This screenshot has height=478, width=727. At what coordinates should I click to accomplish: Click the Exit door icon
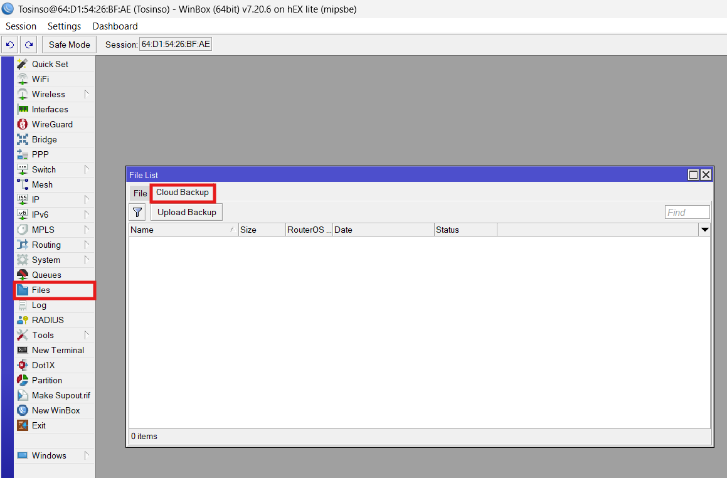pyautogui.click(x=22, y=425)
